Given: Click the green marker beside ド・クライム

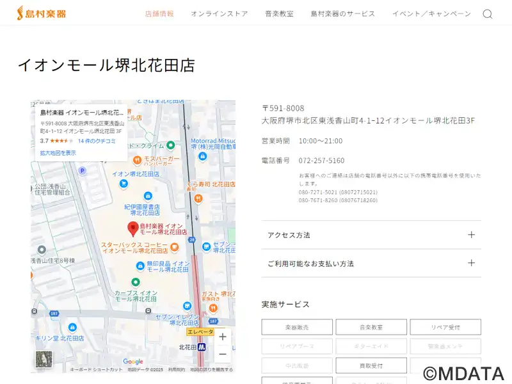Looking at the screenshot, I should pos(170,145).
